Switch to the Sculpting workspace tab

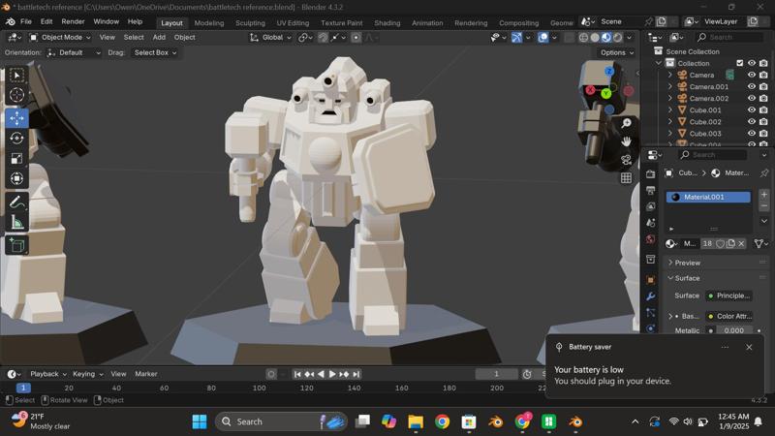pos(250,22)
